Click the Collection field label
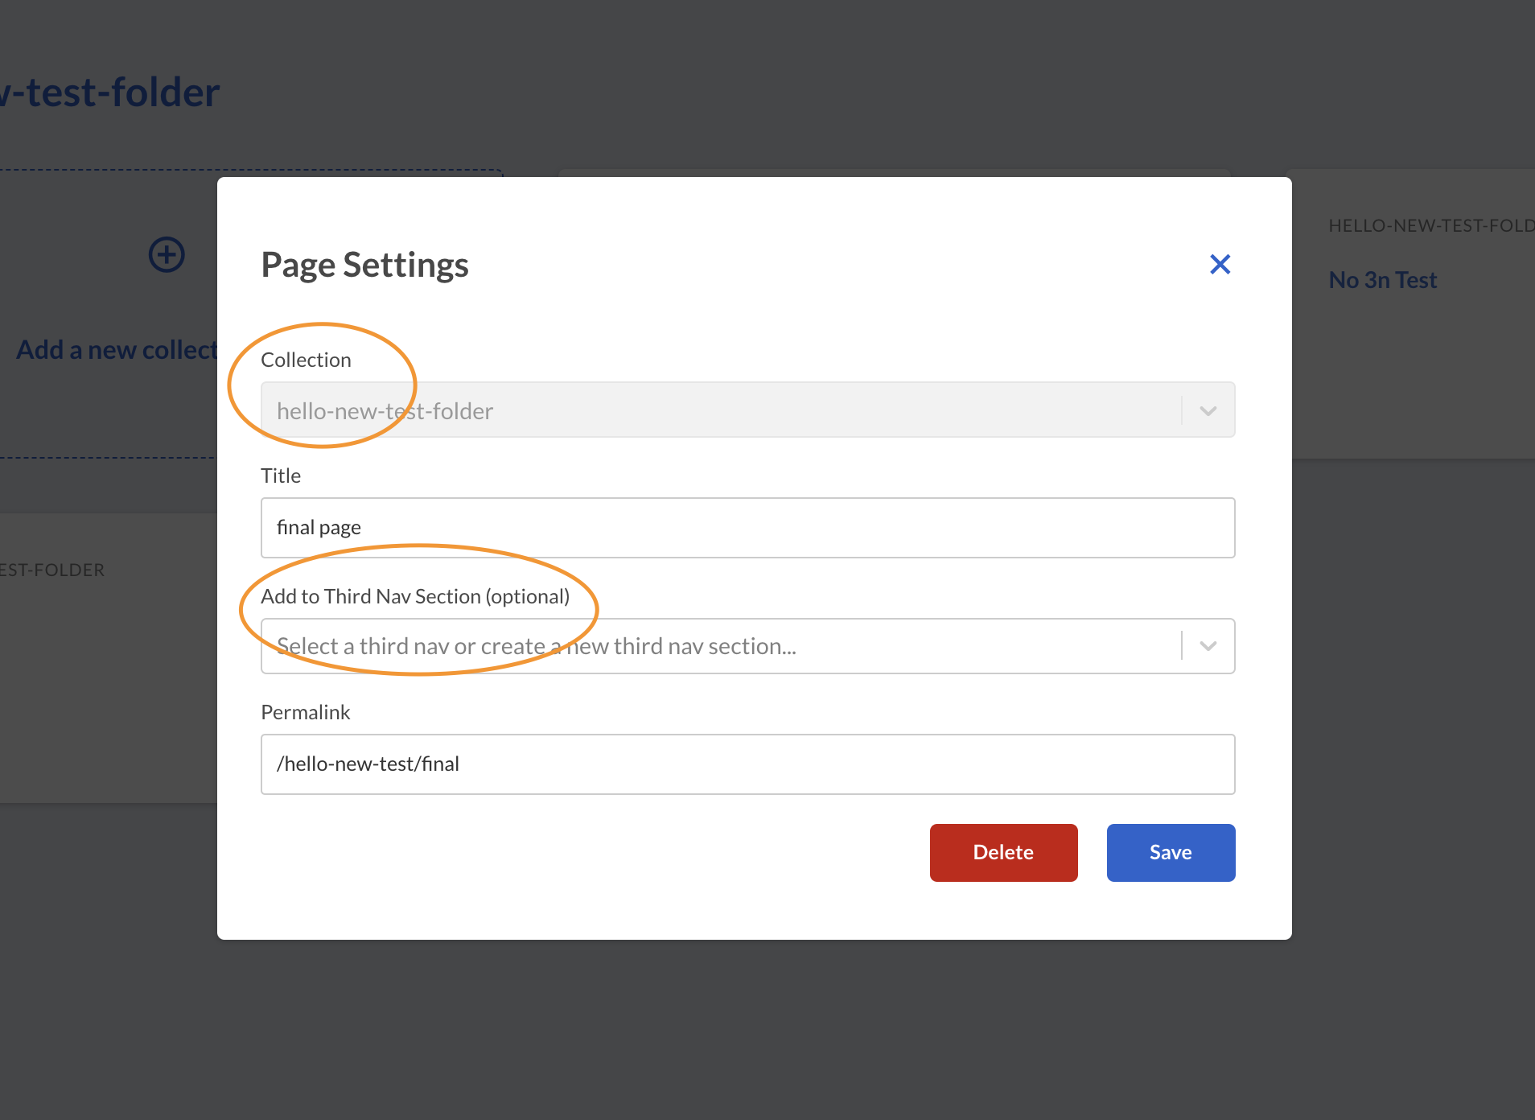Screen dimensions: 1535x1120 click(x=306, y=360)
